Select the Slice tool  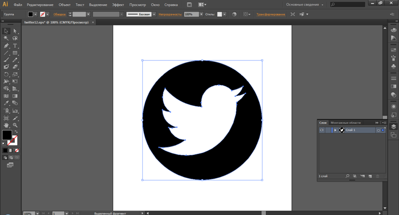(15, 118)
